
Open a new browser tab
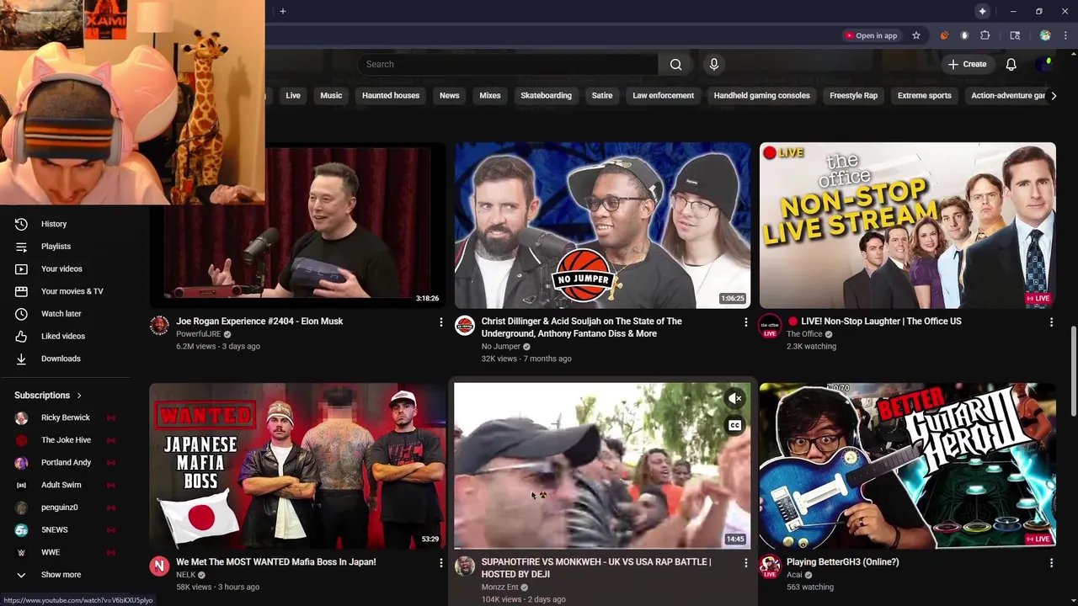tap(283, 11)
